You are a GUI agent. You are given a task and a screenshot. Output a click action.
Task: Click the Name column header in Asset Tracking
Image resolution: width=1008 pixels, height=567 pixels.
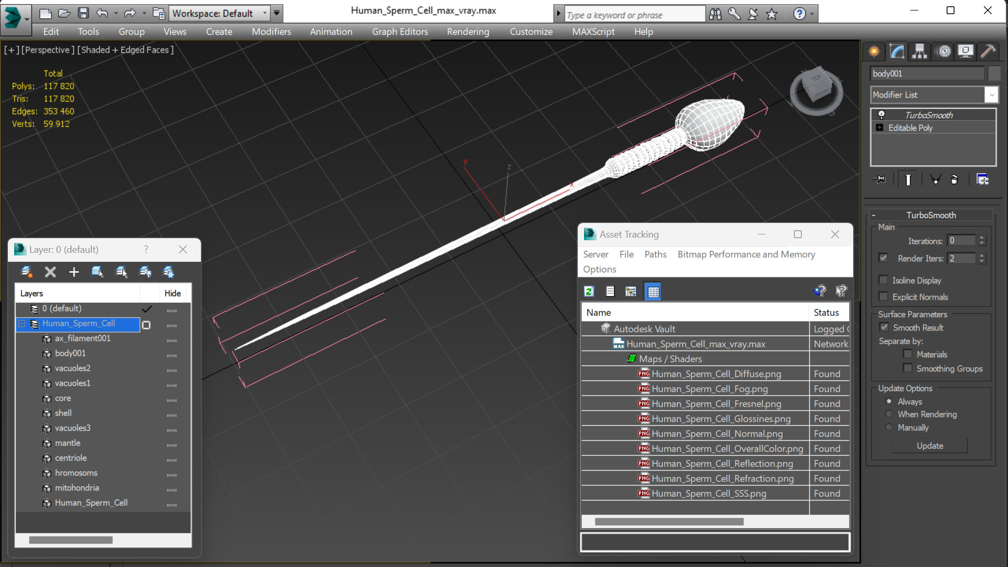695,312
